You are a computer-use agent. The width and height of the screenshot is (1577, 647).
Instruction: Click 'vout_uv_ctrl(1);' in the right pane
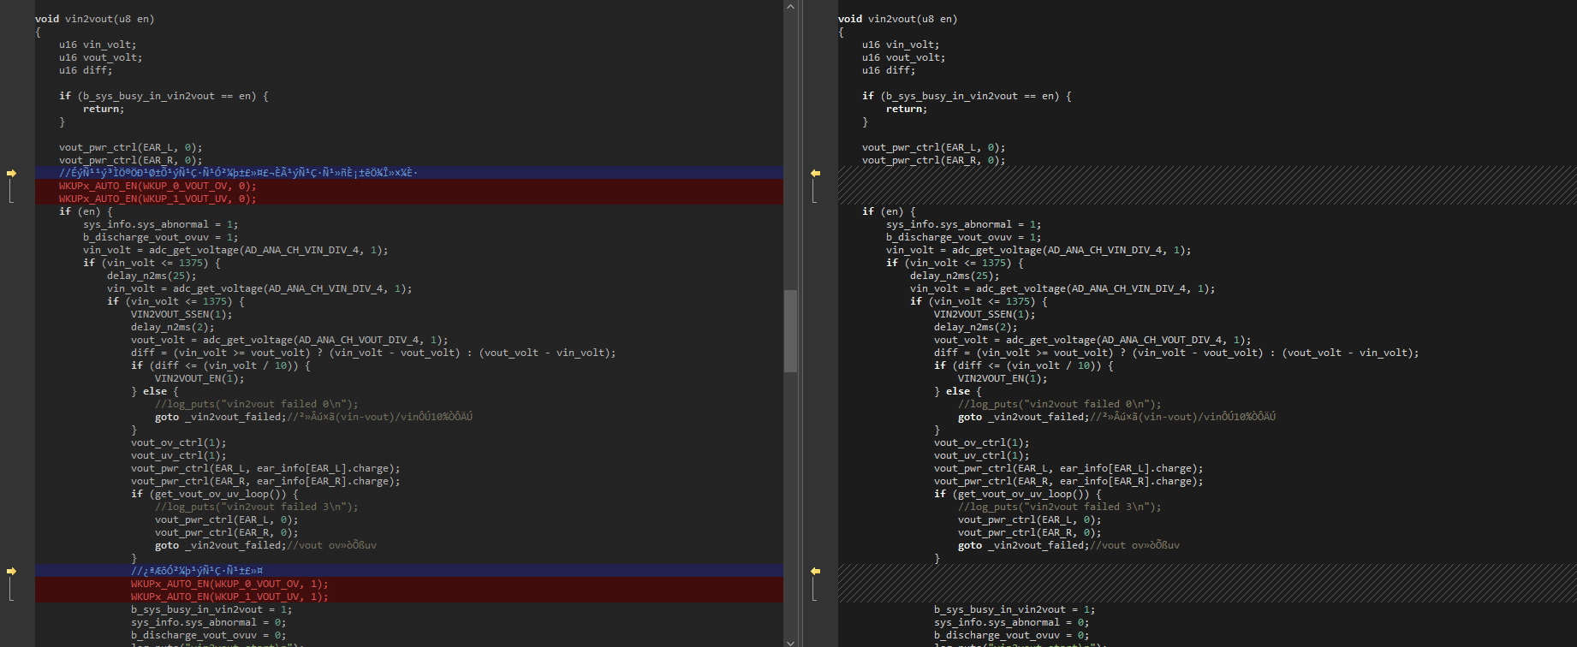[982, 455]
